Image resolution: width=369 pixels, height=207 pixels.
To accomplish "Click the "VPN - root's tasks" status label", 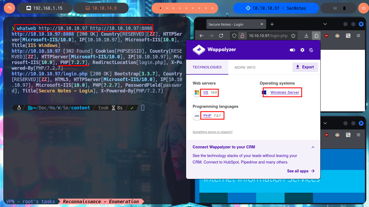I will (x=31, y=202).
